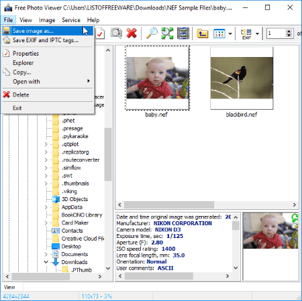Decrease the image number with spinner down
Screen dimensions: 302x301
[289, 36]
